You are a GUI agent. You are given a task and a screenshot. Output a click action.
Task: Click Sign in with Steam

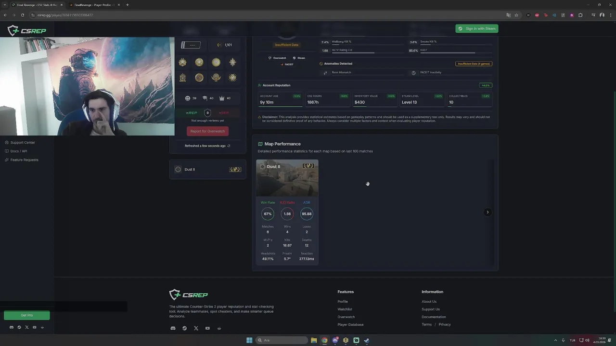click(477, 28)
